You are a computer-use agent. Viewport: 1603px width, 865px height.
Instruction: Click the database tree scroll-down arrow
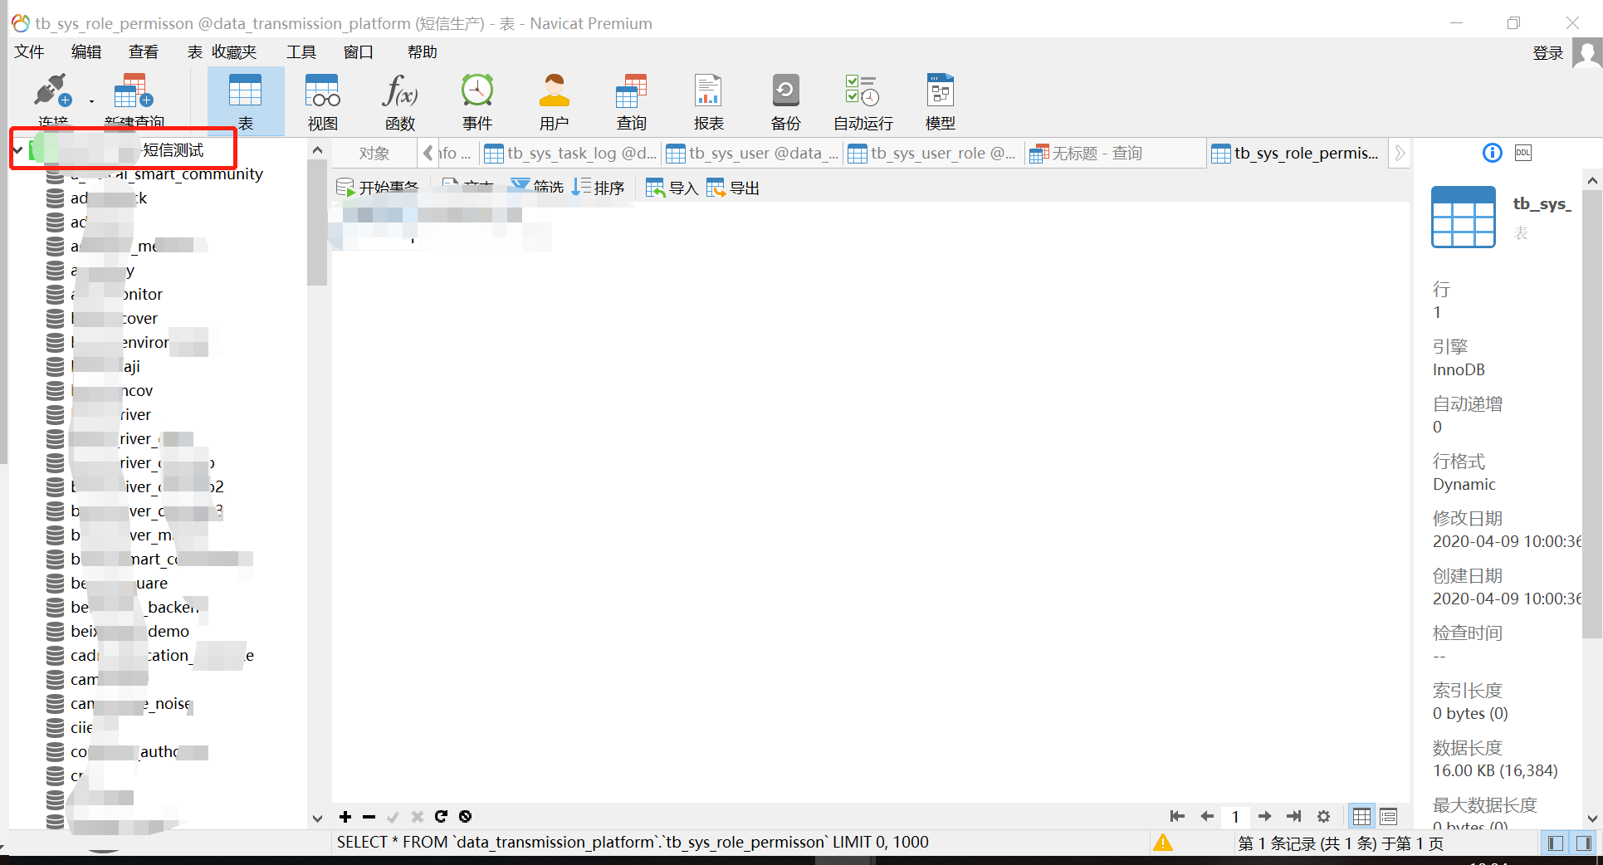317,819
